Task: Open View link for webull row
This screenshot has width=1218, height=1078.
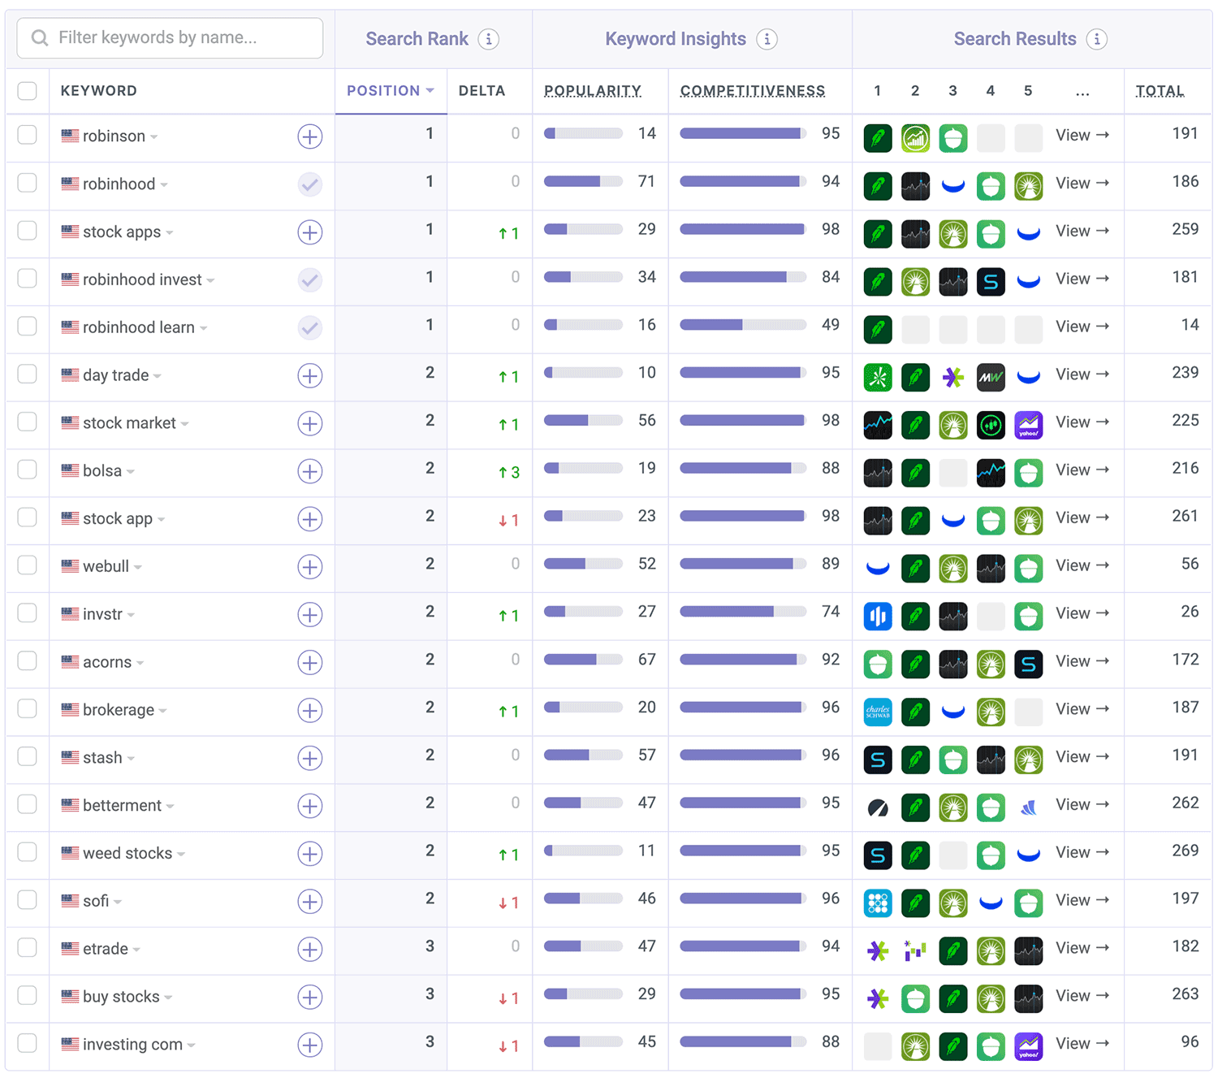Action: (x=1082, y=566)
